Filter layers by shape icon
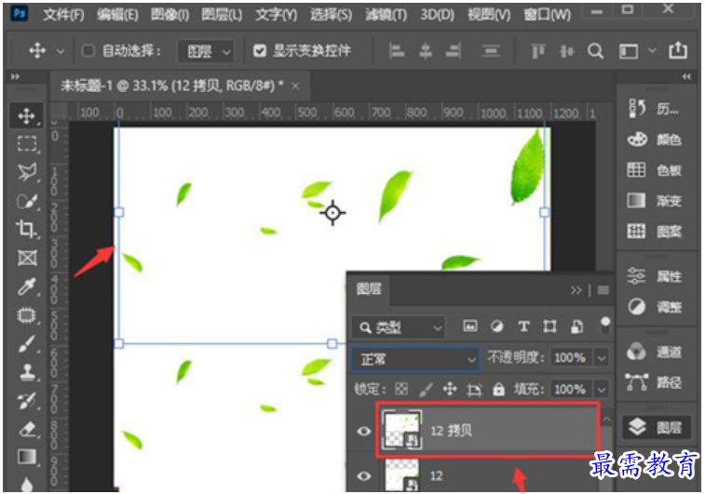The image size is (705, 494). 549,327
